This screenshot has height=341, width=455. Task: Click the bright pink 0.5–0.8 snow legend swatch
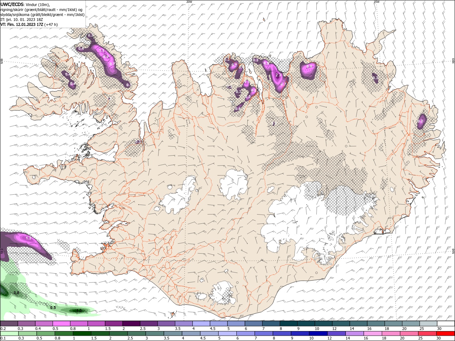coord(61,324)
